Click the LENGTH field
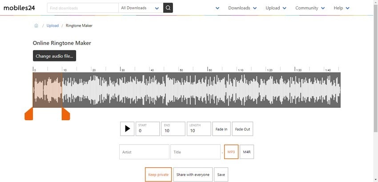 pyautogui.click(x=199, y=129)
